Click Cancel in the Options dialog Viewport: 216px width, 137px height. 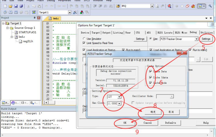click(148, 123)
